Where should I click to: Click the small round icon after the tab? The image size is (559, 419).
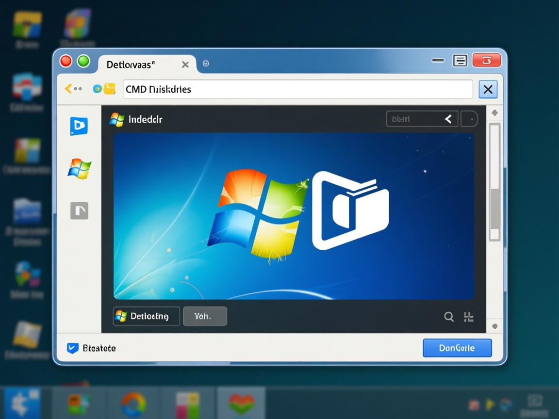206,64
